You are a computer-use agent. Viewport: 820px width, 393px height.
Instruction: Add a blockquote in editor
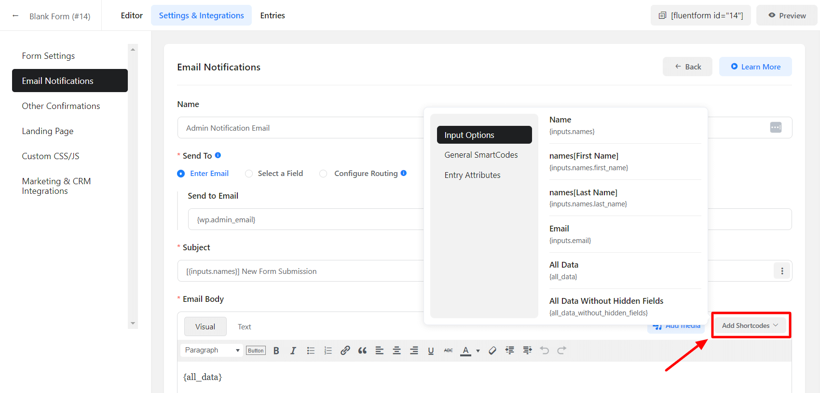click(x=362, y=351)
